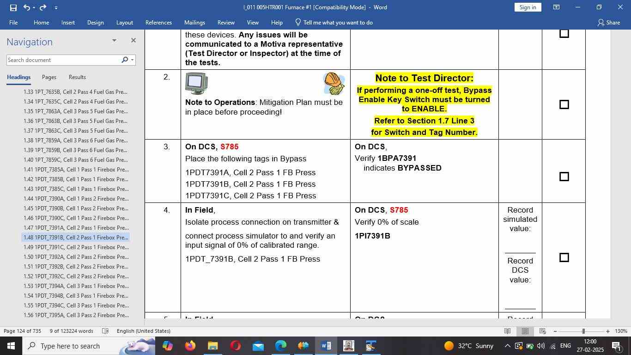Click the word count in status bar
The width and height of the screenshot is (631, 355).
coord(71,331)
